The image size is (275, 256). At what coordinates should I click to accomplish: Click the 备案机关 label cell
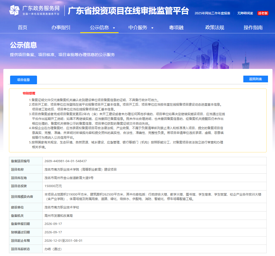(x=26, y=216)
